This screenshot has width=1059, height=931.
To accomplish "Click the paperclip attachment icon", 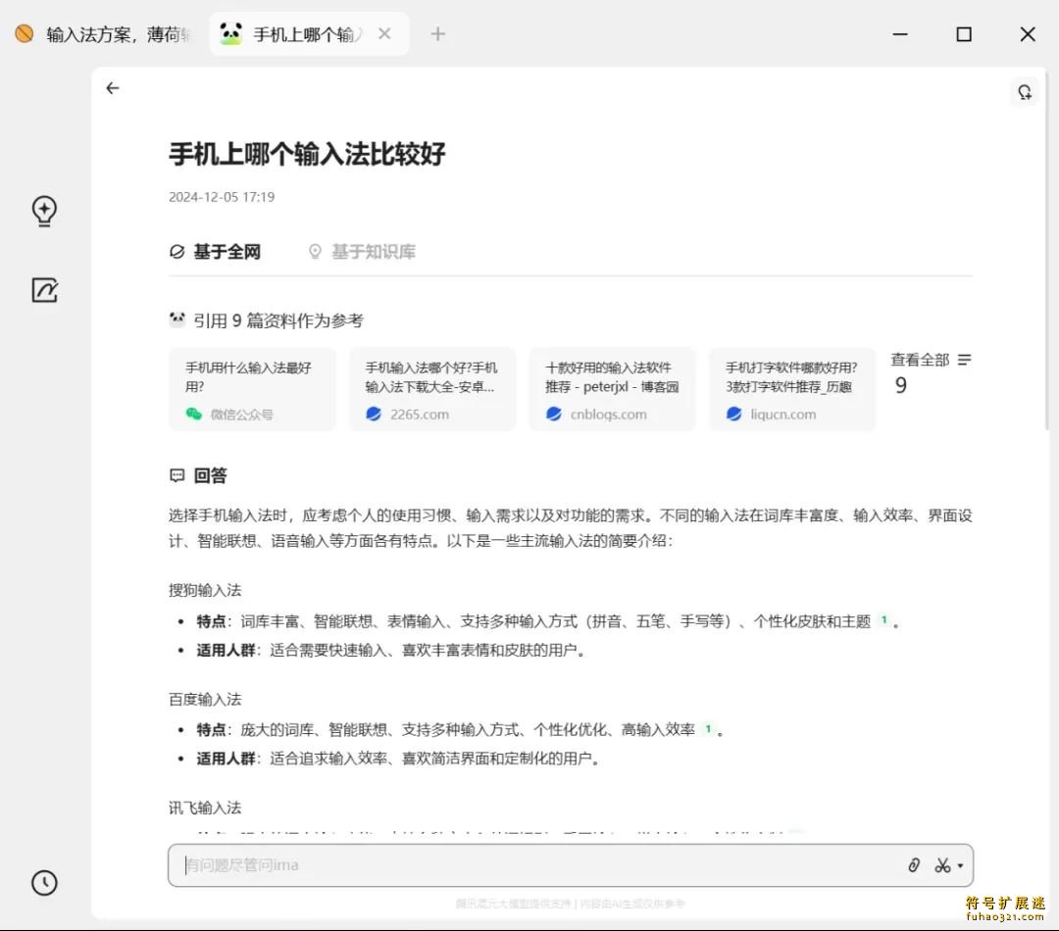I will click(914, 864).
